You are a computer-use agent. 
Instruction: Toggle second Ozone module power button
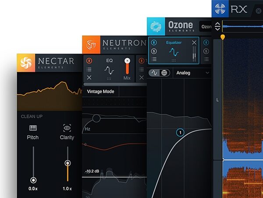click(x=206, y=42)
